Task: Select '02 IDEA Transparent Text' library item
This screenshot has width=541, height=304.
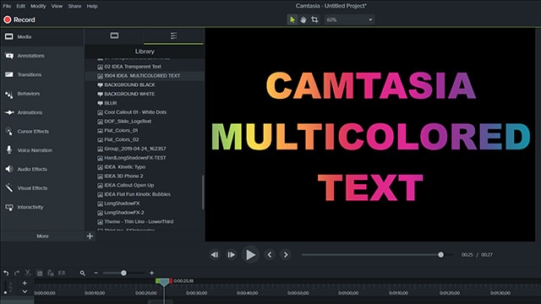Action: (x=145, y=67)
